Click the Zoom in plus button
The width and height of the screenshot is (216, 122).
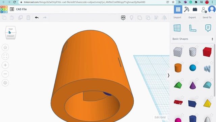point(5,65)
